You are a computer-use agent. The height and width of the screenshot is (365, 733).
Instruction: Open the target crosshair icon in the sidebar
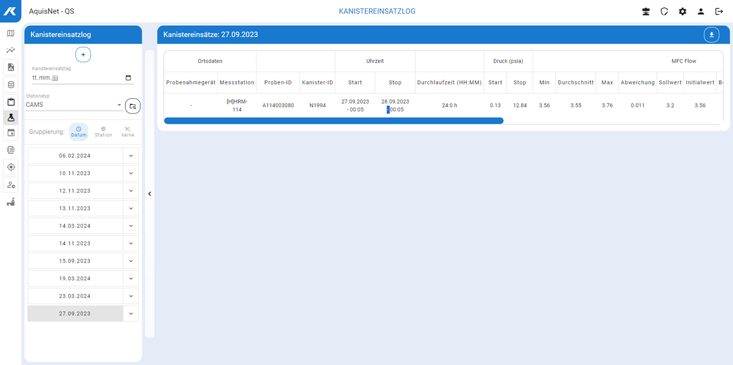click(x=10, y=167)
